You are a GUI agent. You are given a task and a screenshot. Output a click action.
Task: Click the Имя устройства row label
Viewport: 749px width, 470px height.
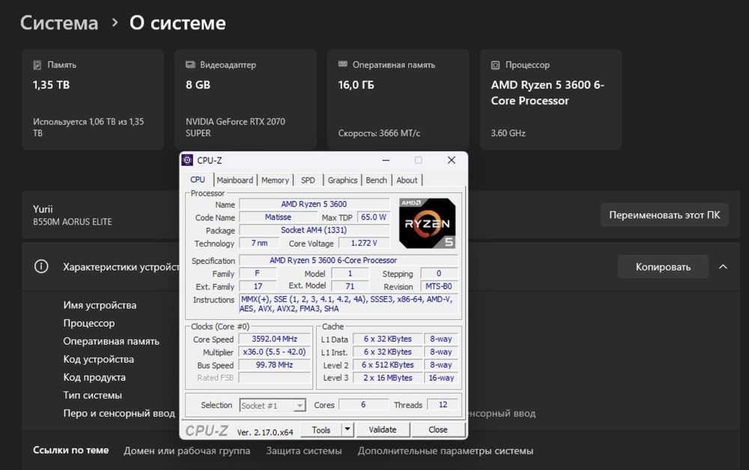point(100,305)
